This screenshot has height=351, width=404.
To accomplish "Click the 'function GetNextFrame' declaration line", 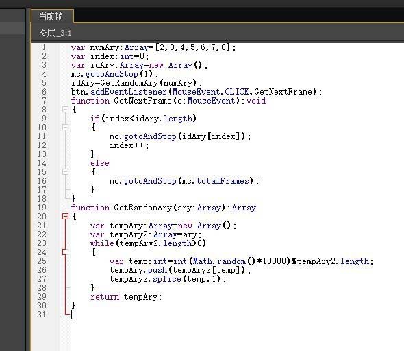I will coord(168,101).
